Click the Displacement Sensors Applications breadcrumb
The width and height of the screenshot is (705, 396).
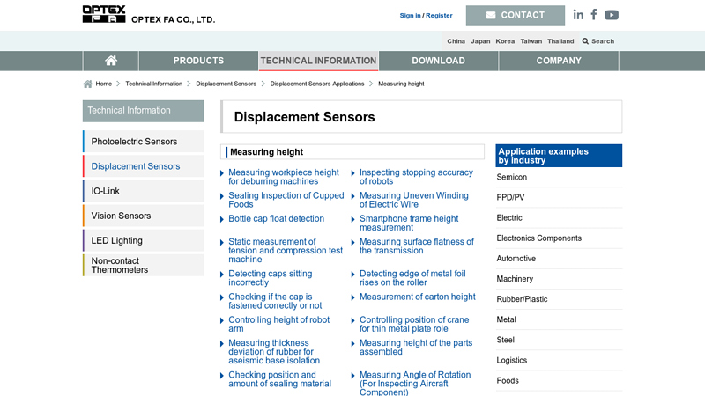[x=317, y=84]
